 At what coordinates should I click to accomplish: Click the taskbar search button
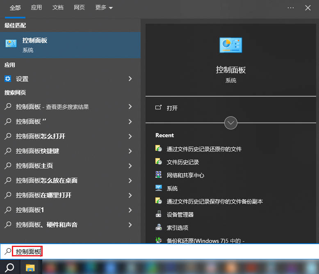[x=9, y=267]
